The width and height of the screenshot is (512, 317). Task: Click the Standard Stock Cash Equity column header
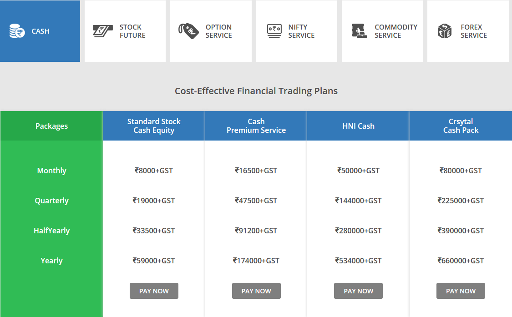[x=154, y=126]
